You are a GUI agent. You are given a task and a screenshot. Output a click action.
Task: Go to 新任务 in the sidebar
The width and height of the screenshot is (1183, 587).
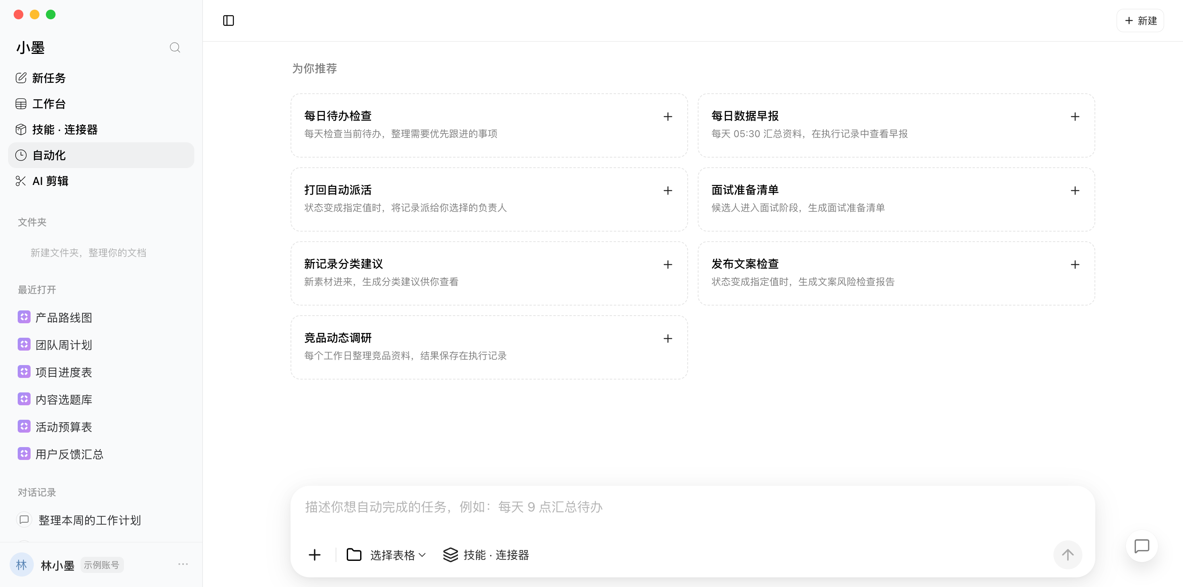coord(101,78)
